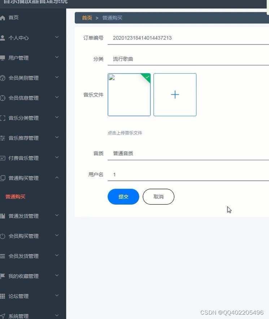
Task: Open the 用户管理 menu item
Action: 18,58
